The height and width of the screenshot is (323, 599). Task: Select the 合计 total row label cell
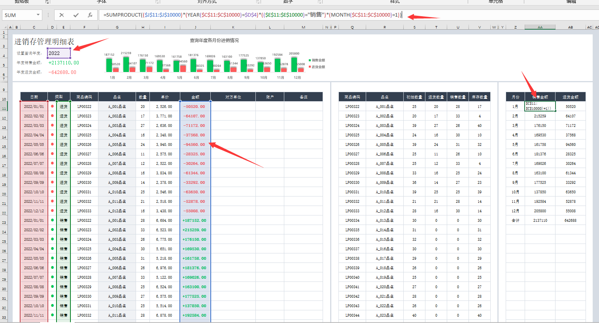pyautogui.click(x=515, y=221)
